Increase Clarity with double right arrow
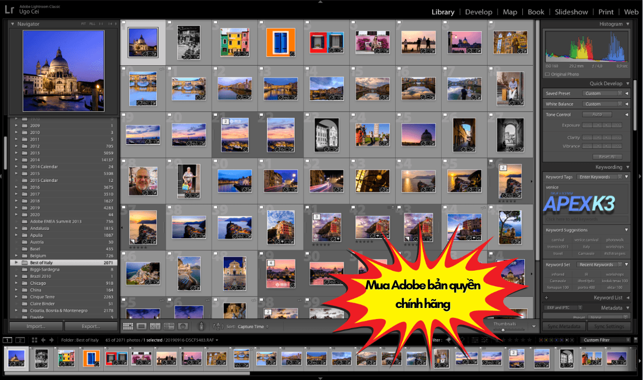Image resolution: width=643 pixels, height=380 pixels. point(618,138)
